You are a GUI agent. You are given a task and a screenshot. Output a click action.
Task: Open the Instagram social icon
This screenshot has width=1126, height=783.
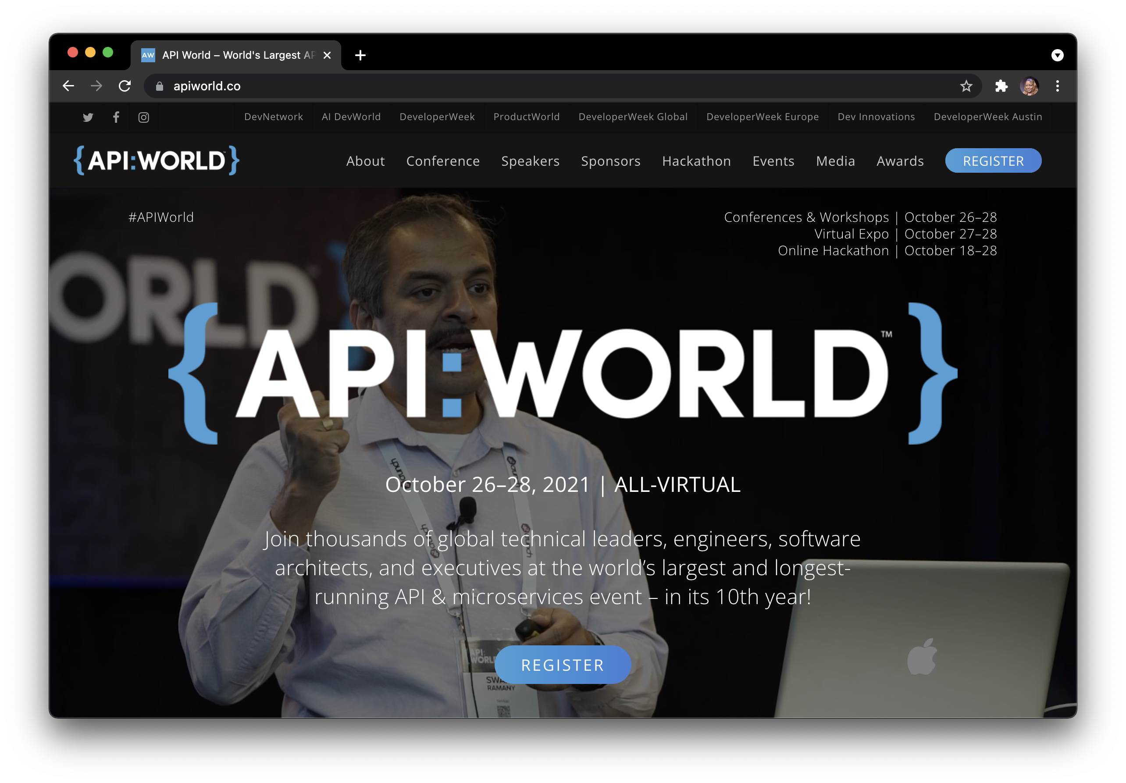point(144,117)
